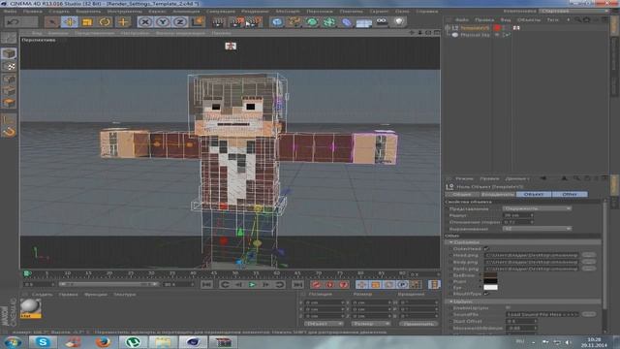
Task: Enable polygon mode orange cube icon
Action: click(x=9, y=104)
